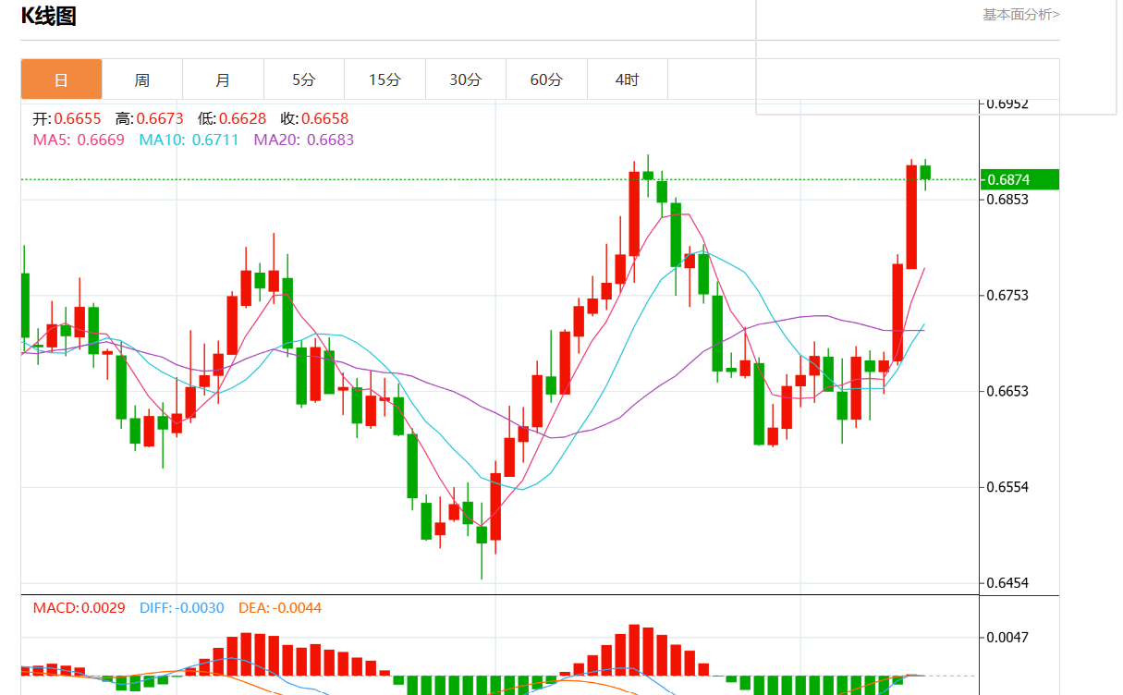This screenshot has width=1123, height=695.
Task: Click the MA20: 0.6683 indicator label
Action: click(x=303, y=140)
